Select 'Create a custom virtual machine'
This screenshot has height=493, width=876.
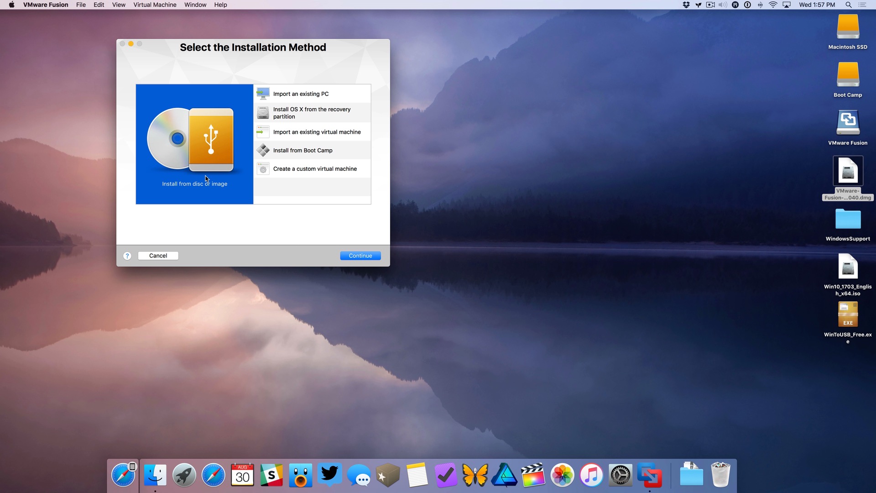click(315, 168)
